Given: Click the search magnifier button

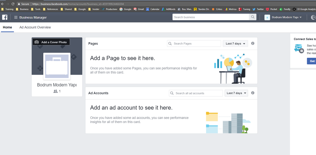Looking at the screenshot, I should 253,17.
